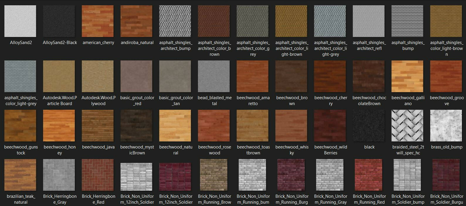Pick the asphalt_shingles_bump striped texture

(407, 21)
